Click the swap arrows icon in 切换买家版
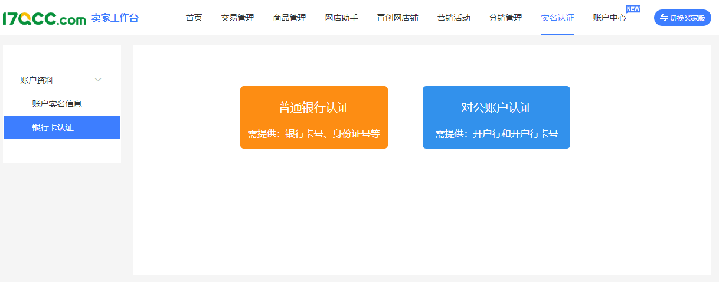The image size is (719, 282). (x=664, y=18)
